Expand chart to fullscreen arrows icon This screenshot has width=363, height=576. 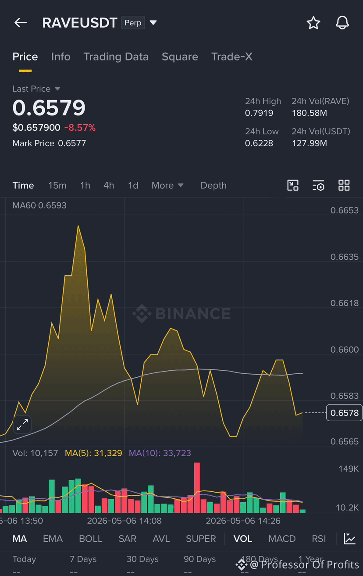pos(22,424)
